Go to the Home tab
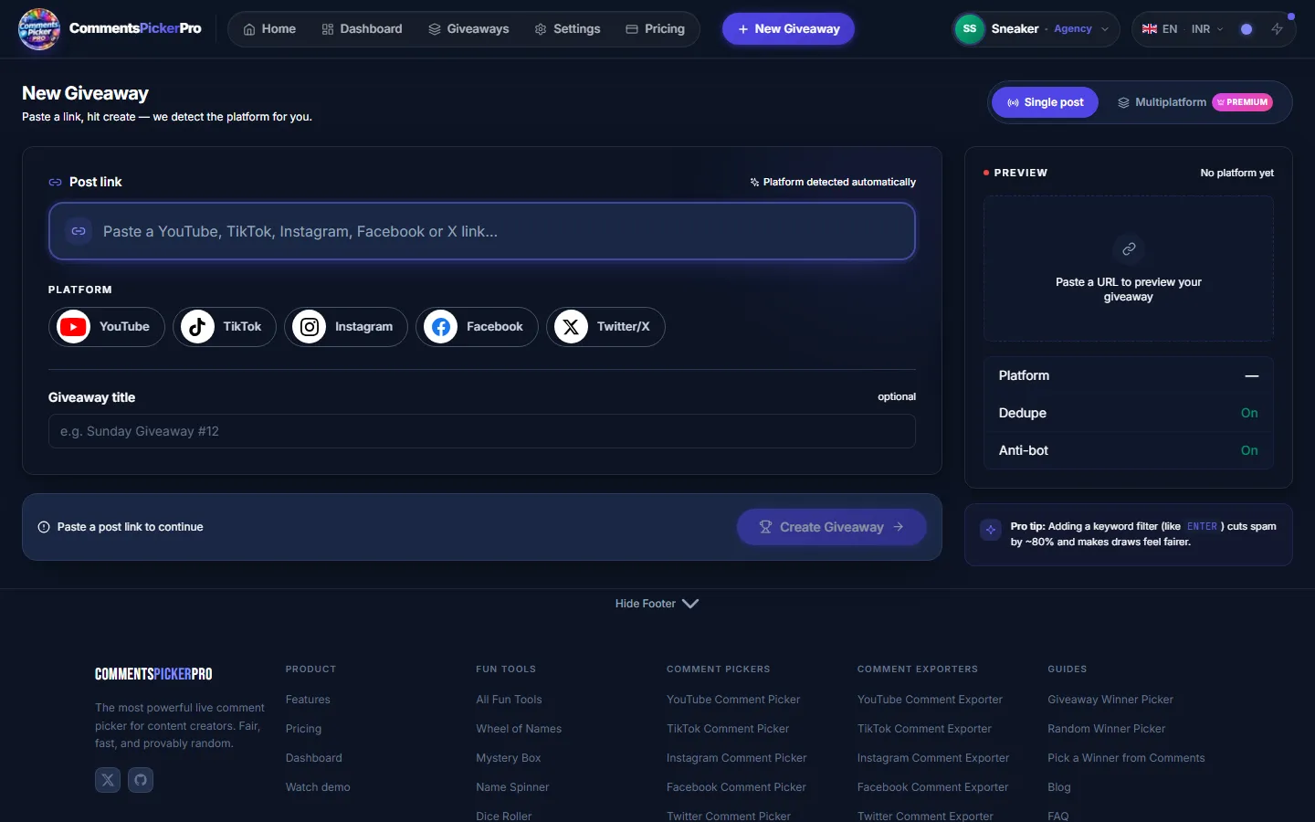This screenshot has height=822, width=1315. pos(269,29)
